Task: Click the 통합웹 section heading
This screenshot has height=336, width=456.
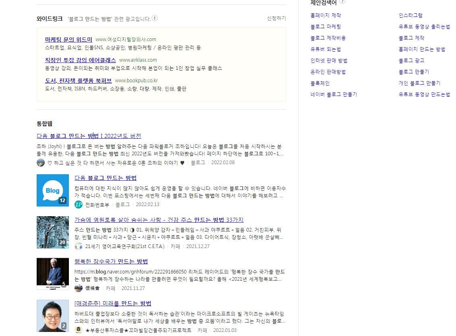Action: tap(44, 124)
